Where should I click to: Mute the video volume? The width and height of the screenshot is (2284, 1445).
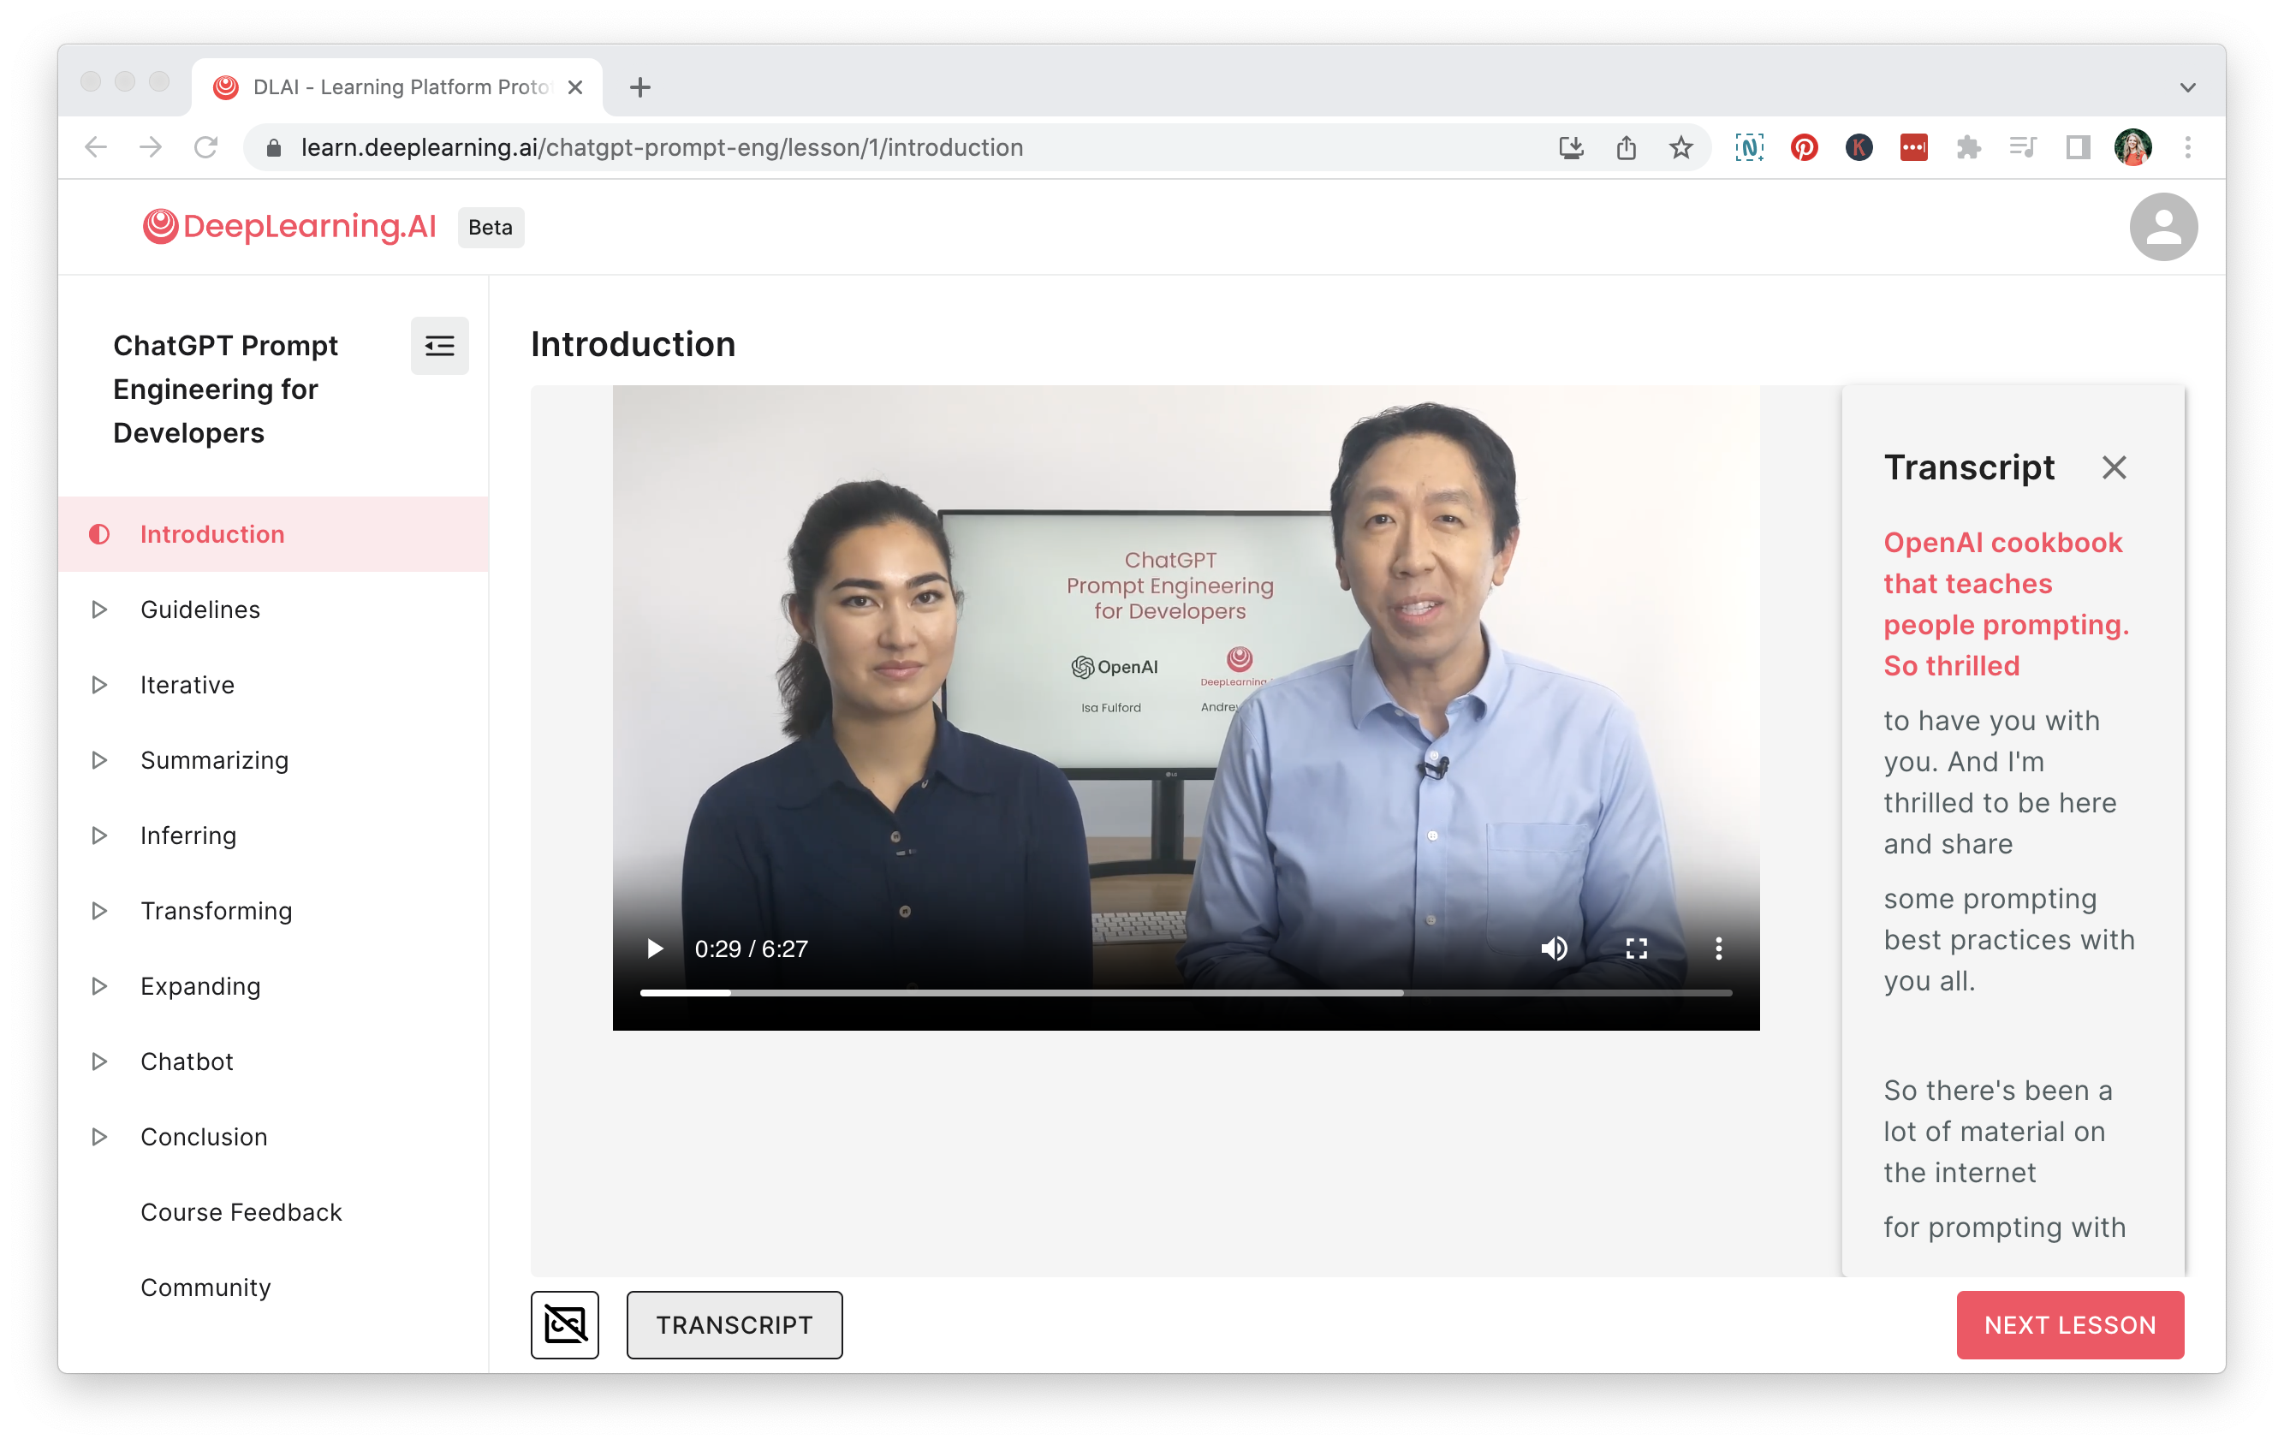pyautogui.click(x=1554, y=948)
